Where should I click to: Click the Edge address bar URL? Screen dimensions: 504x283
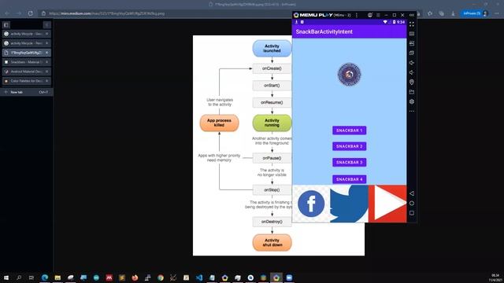coord(107,13)
